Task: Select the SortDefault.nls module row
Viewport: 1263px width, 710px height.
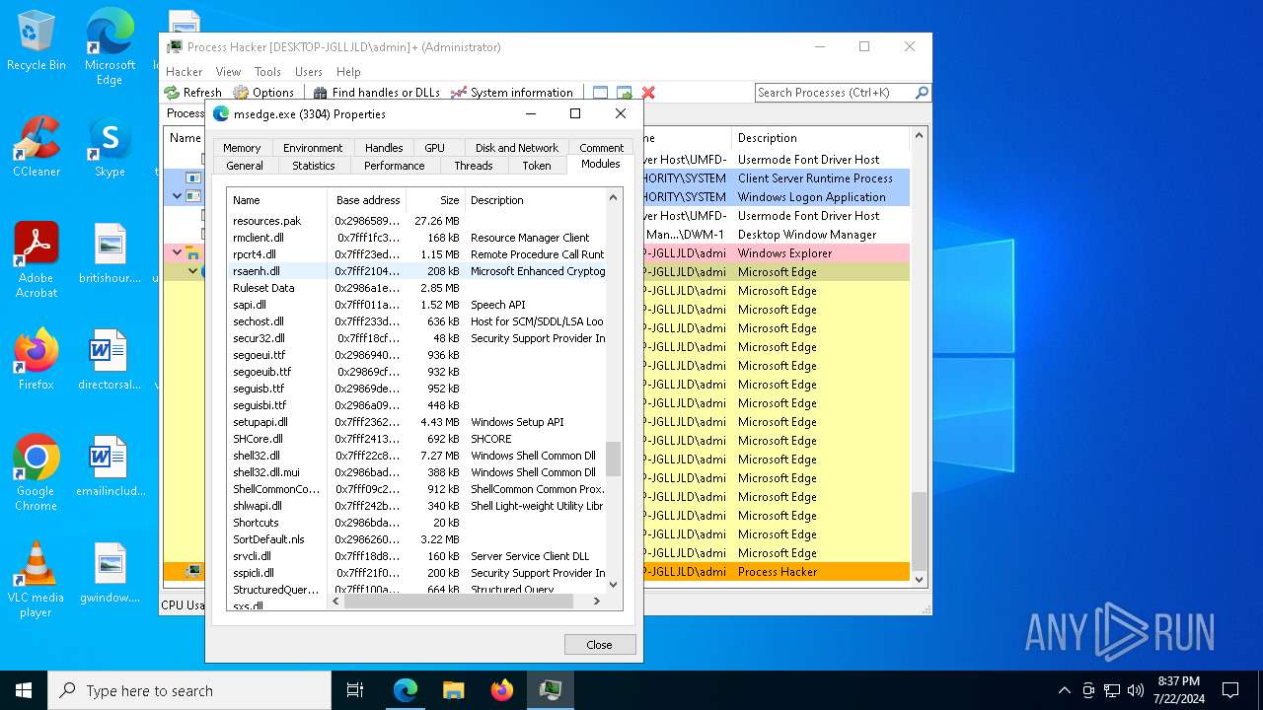Action: [416, 539]
